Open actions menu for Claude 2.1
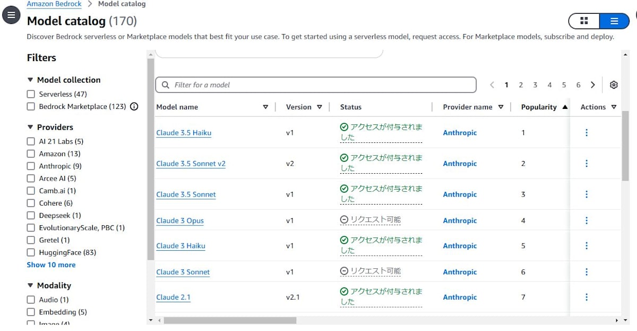This screenshot has height=331, width=637. click(x=587, y=298)
